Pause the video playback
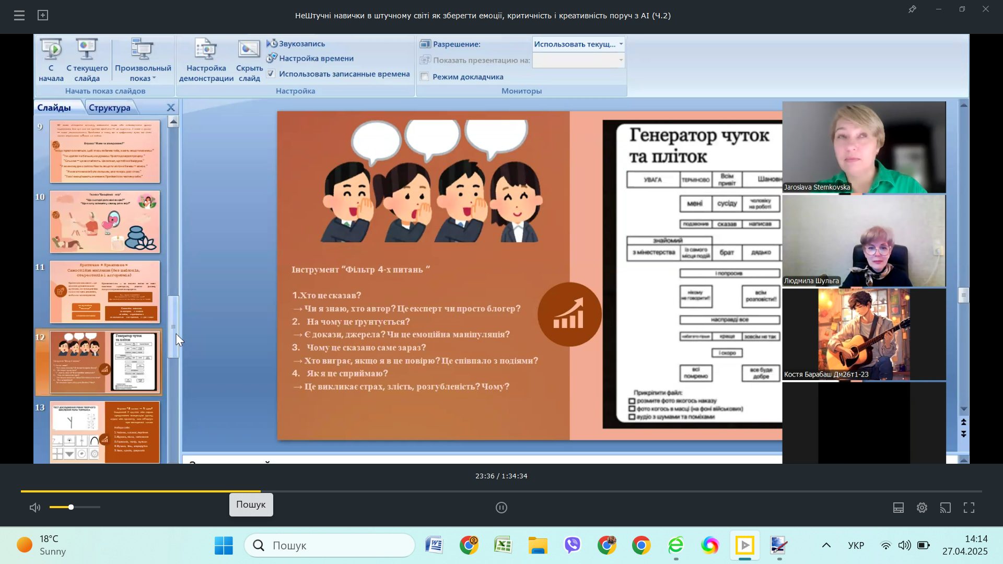This screenshot has width=1003, height=564. point(501,508)
